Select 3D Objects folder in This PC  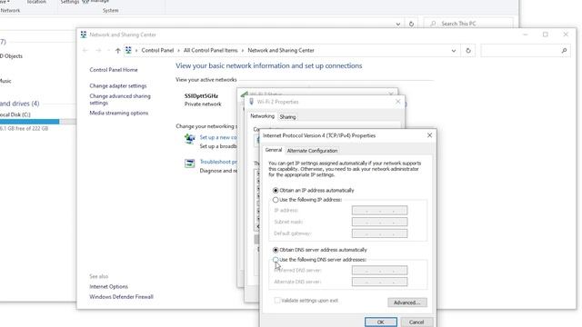[11, 56]
